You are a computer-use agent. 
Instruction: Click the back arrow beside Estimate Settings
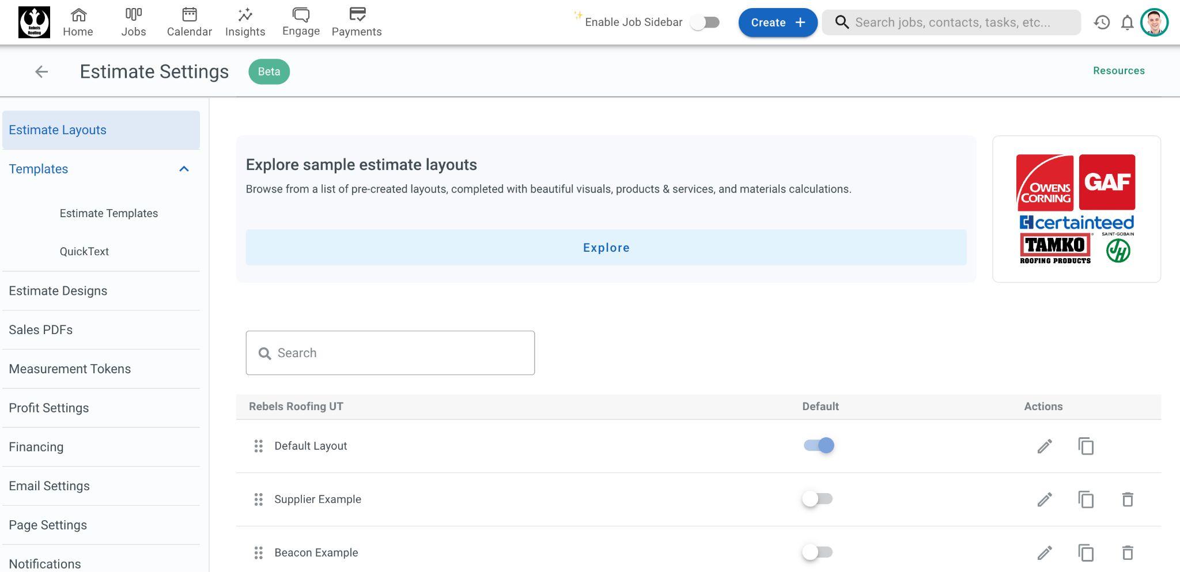[x=41, y=71]
